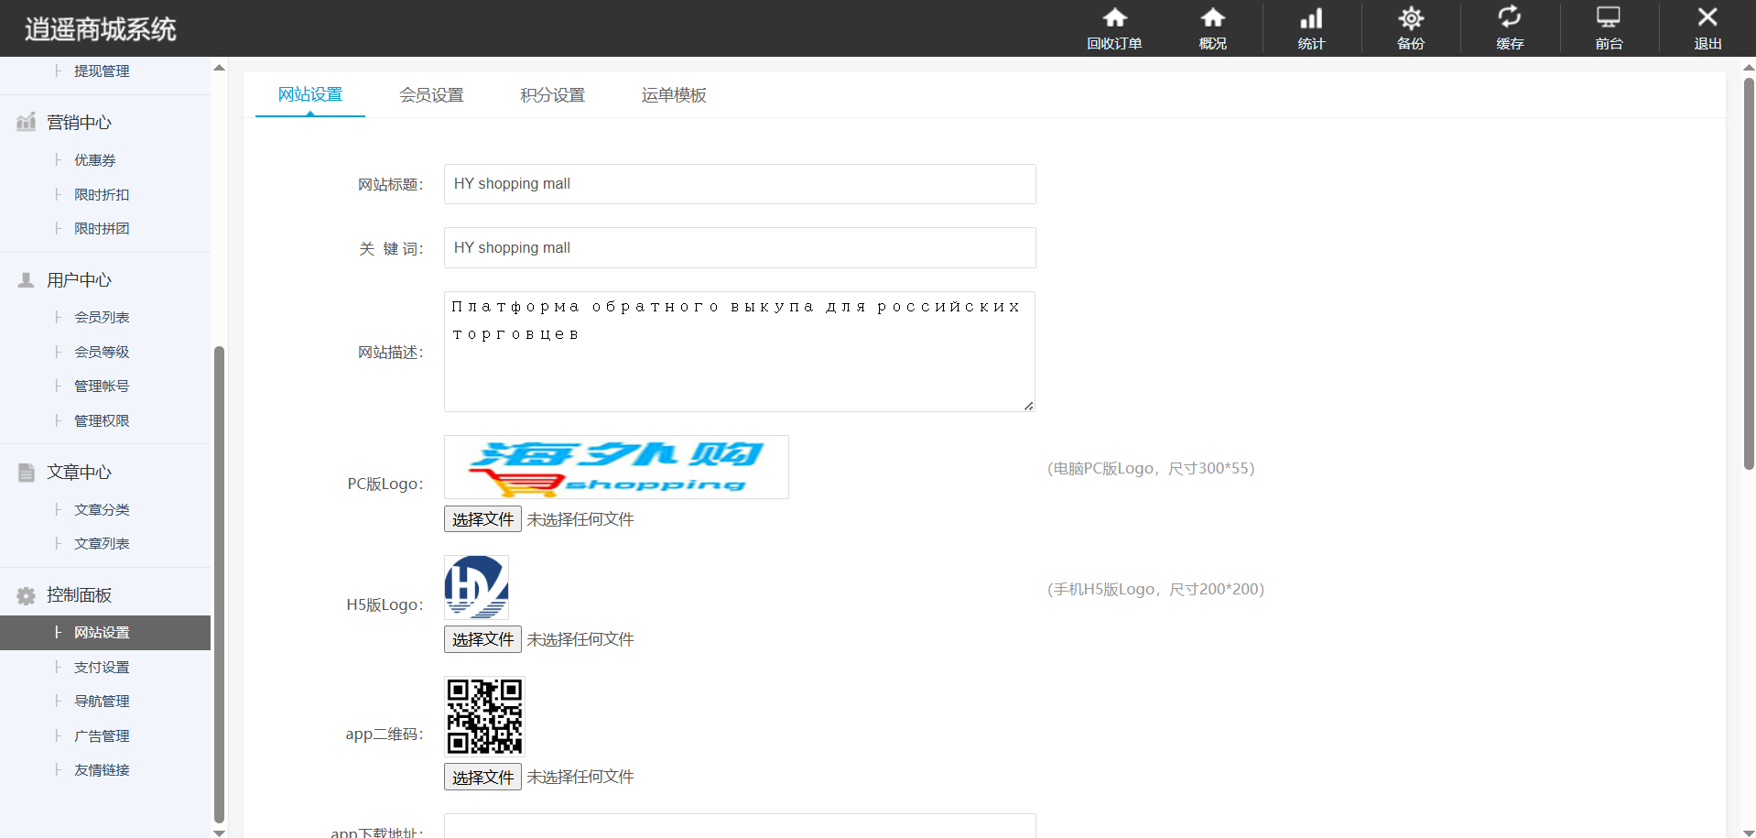The width and height of the screenshot is (1756, 838).
Task: Choose file for PC版Logo upload
Action: 482,519
